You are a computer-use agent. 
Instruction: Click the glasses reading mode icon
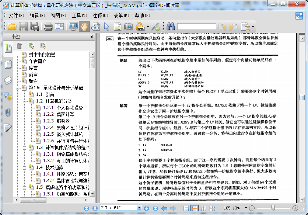[95, 27]
